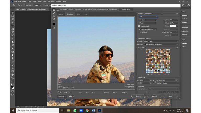Select the Eyedropper tool in Photoshop toolbar
The width and height of the screenshot is (201, 113).
pyautogui.click(x=13, y=32)
